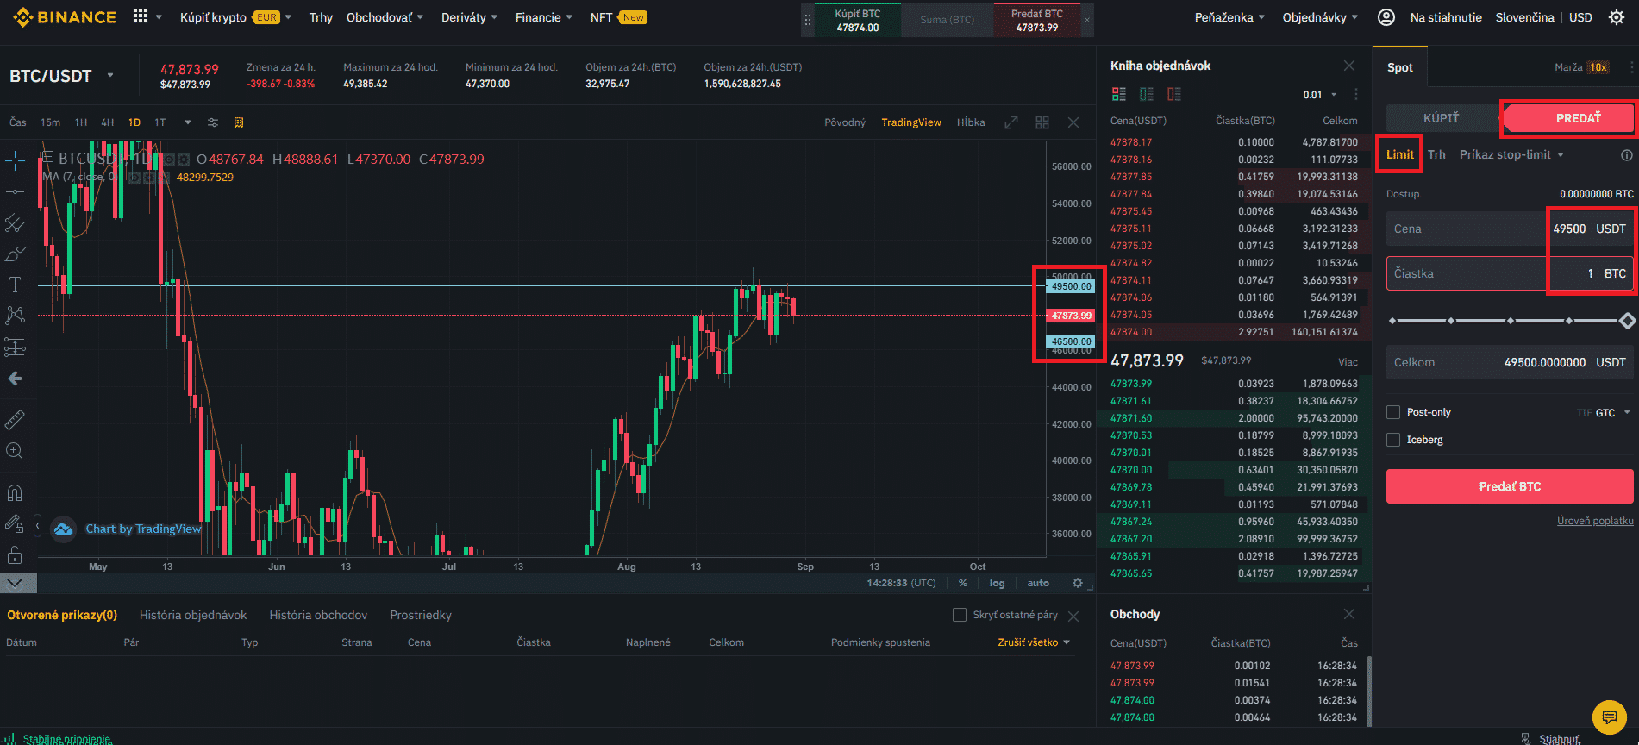Expand chart to fullscreen
The image size is (1639, 745).
(x=1011, y=122)
